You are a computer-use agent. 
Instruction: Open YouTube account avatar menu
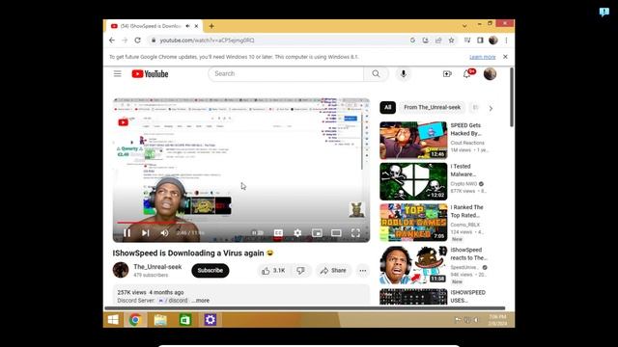coord(490,73)
